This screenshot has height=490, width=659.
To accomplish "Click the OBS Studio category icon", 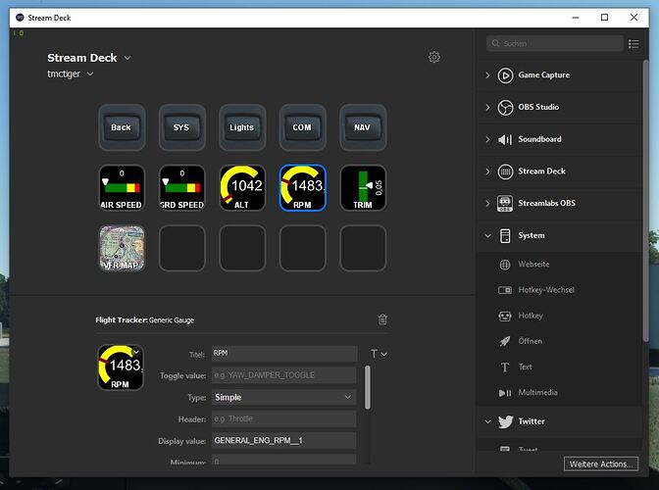I will click(x=505, y=108).
